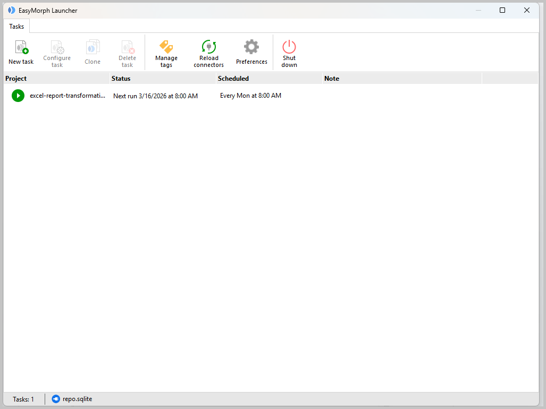Sort by the Project column header
Screen dimensions: 546x409
(x=56, y=79)
